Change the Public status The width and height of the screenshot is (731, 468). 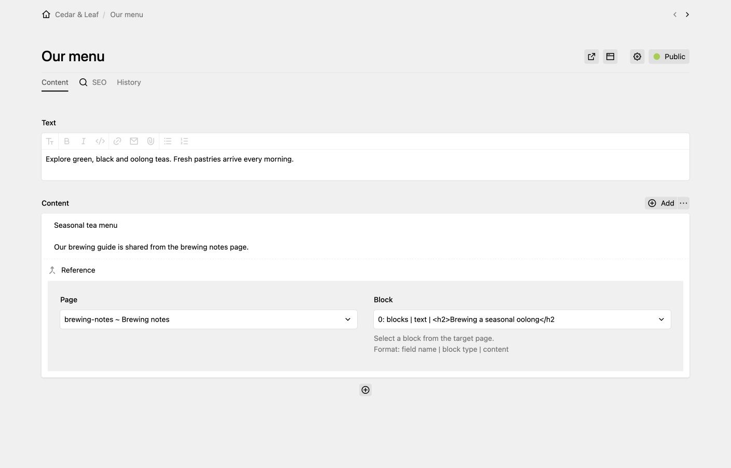[669, 57]
